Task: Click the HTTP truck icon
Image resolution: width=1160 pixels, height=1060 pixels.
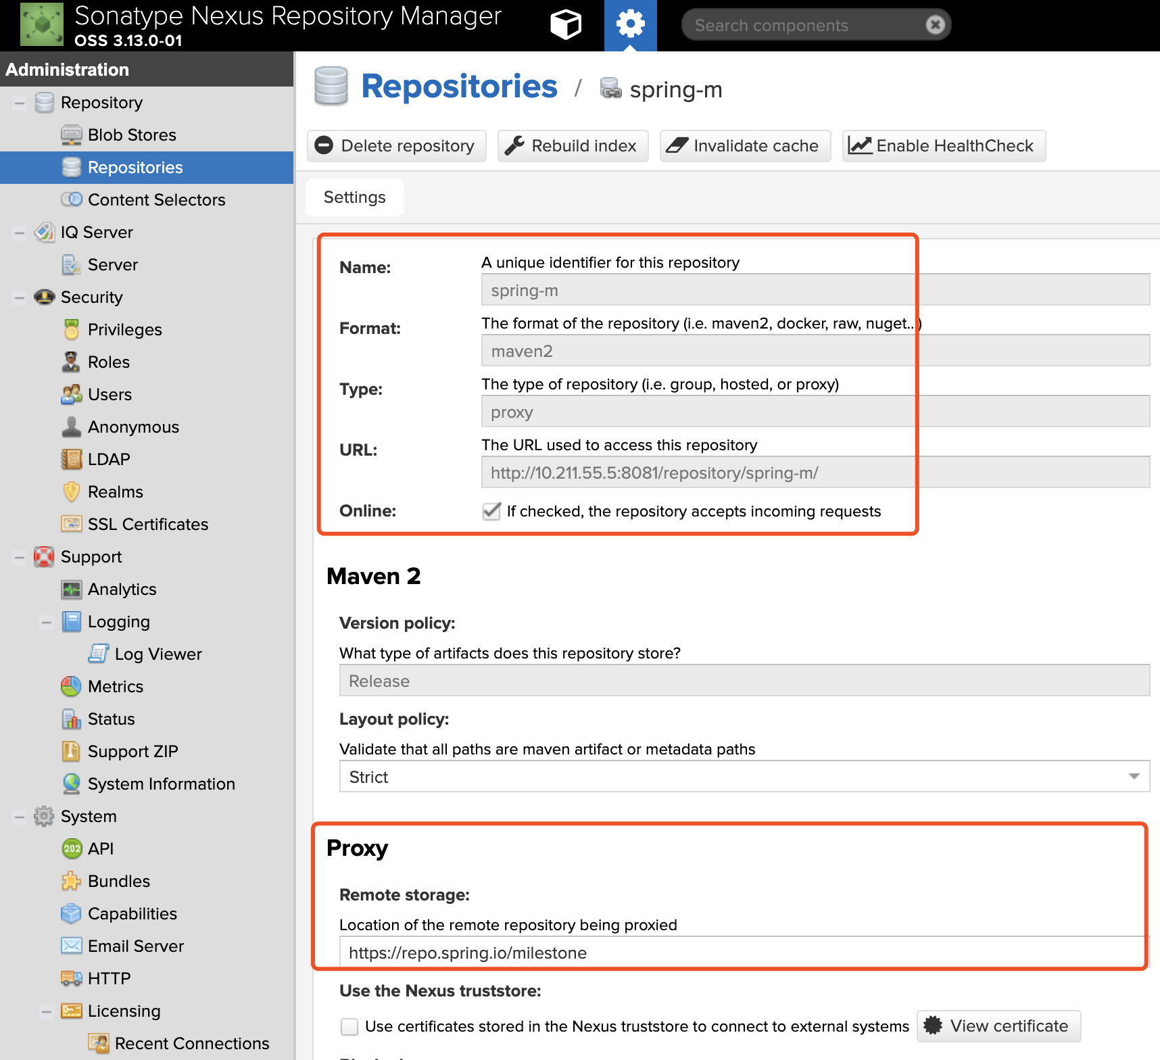Action: 71,979
